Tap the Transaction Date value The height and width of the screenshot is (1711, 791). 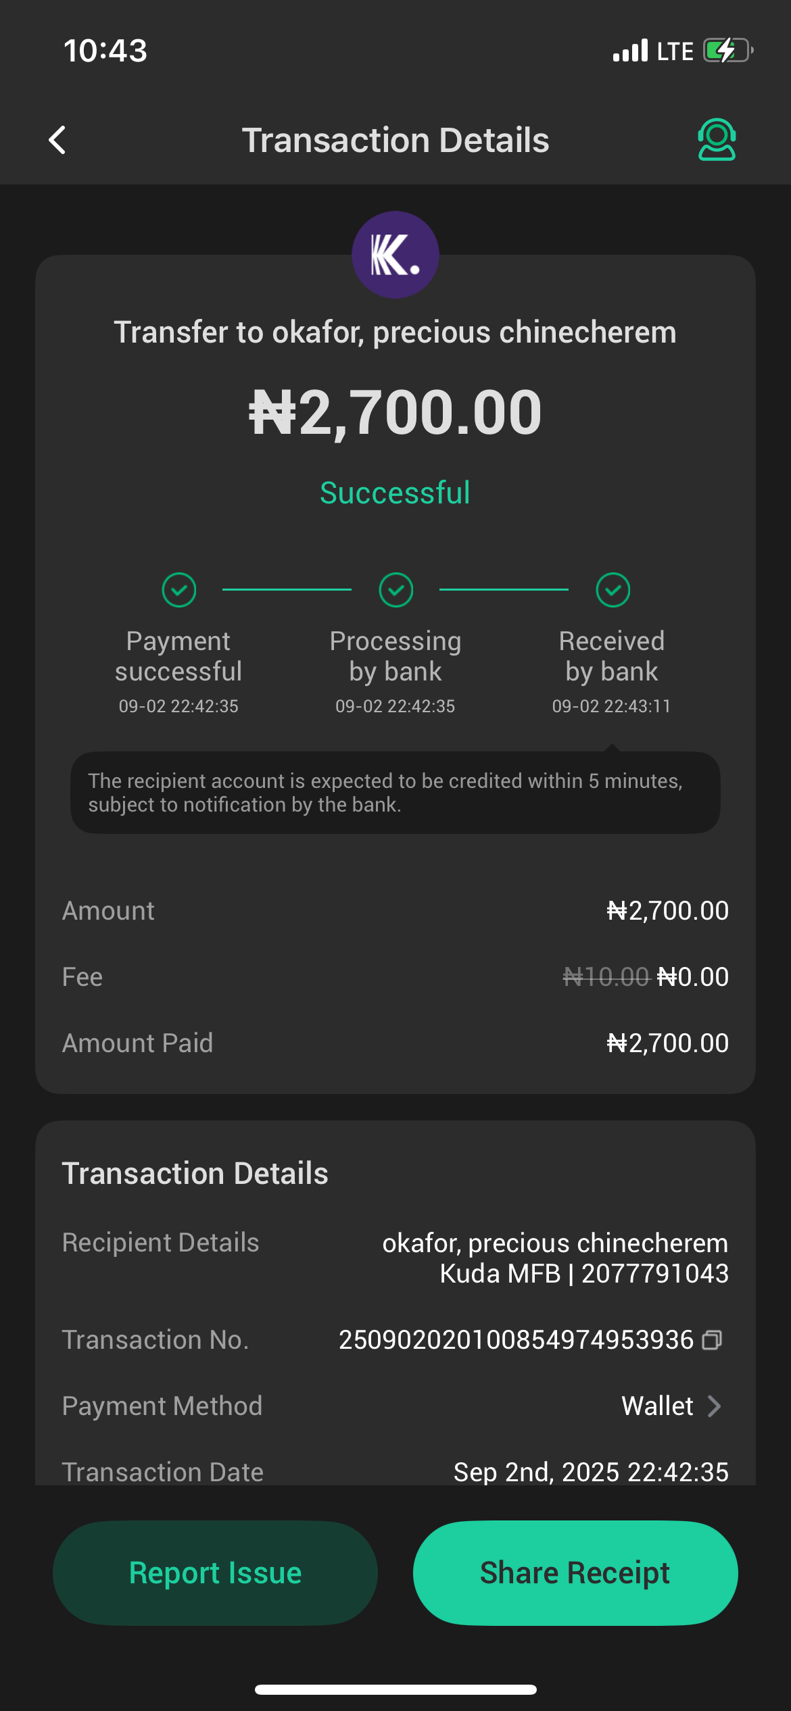[591, 1472]
